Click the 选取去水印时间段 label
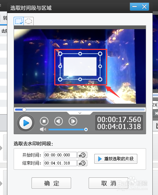 click(33, 144)
